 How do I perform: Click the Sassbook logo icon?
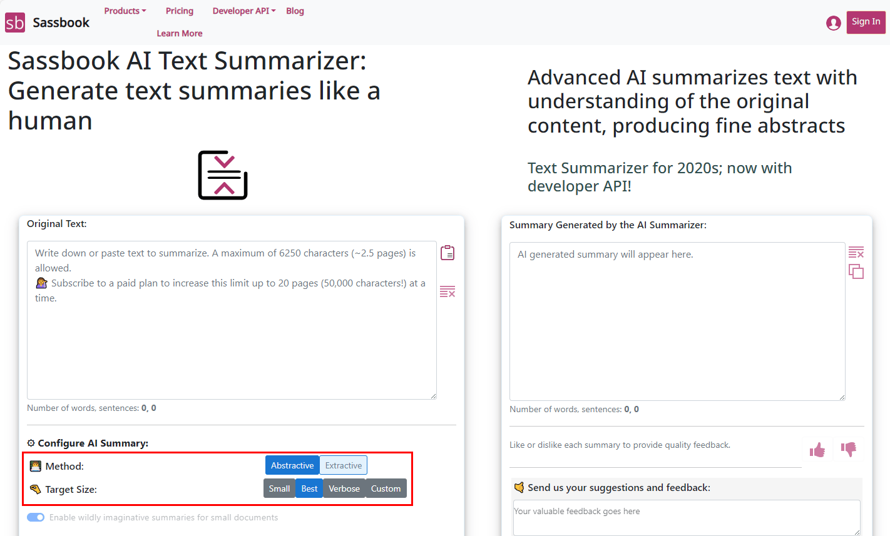coord(15,23)
